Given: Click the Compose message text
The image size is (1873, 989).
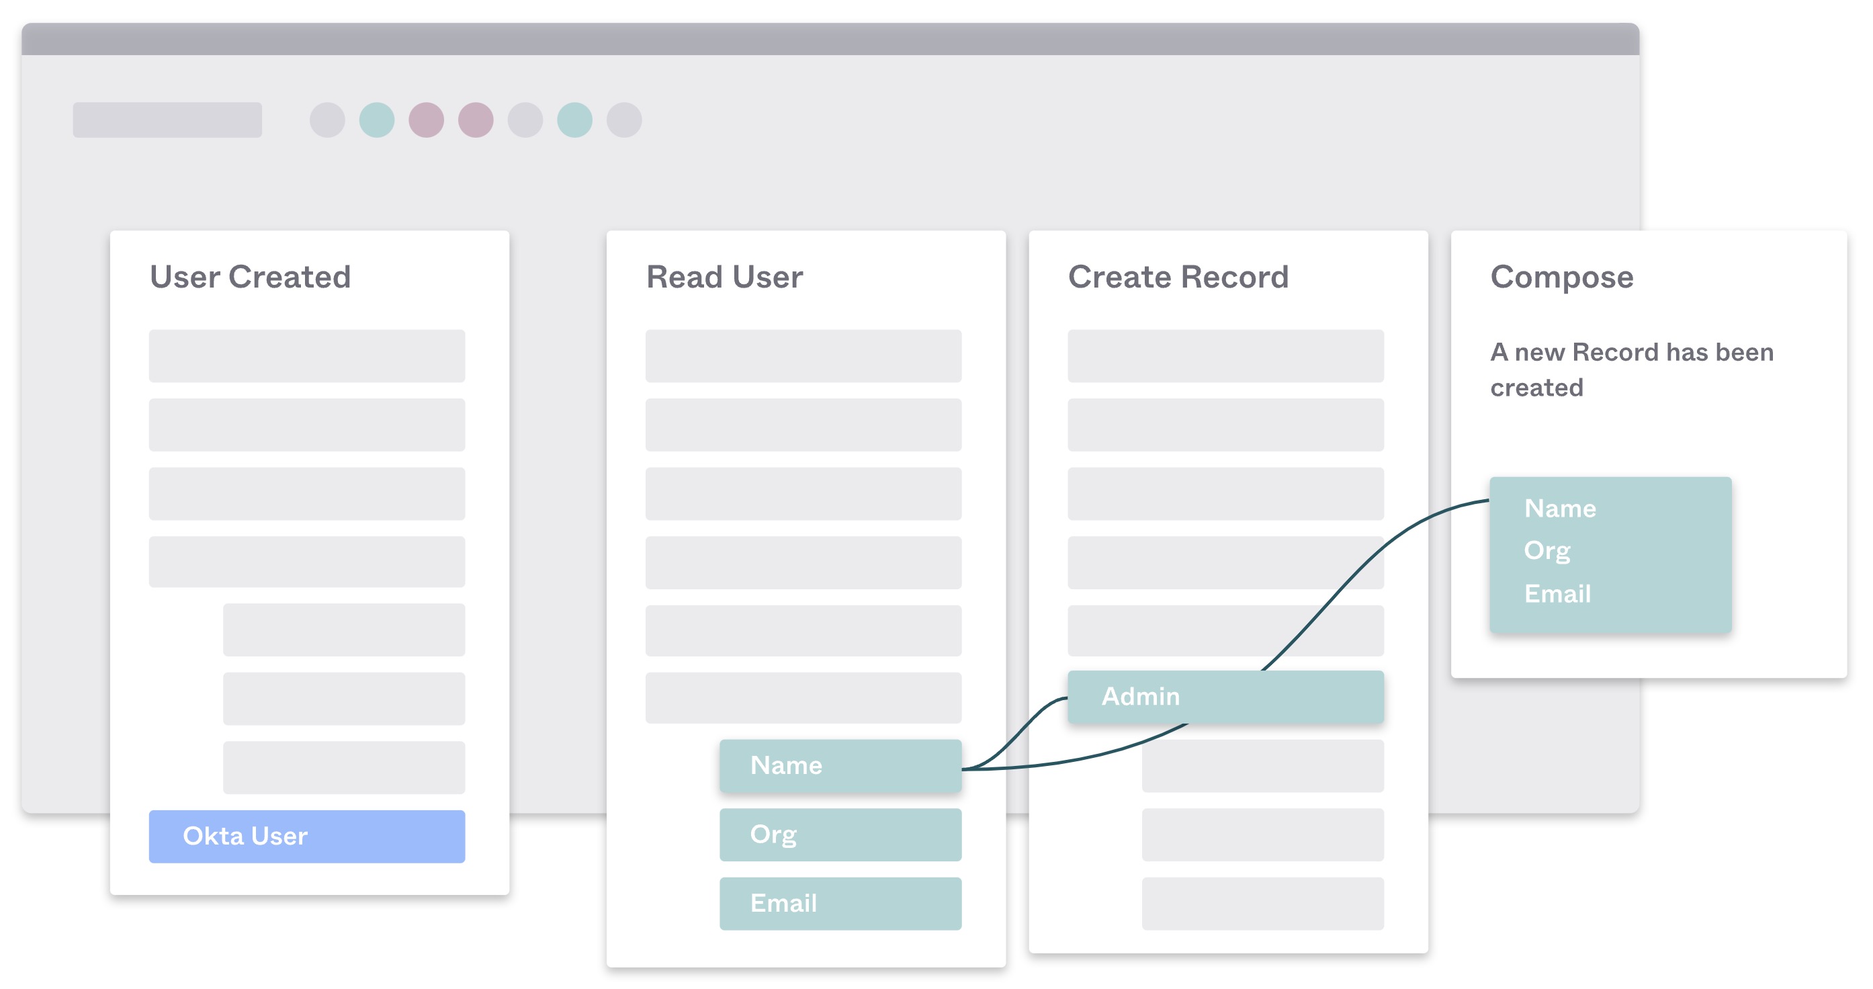Looking at the screenshot, I should (1631, 370).
